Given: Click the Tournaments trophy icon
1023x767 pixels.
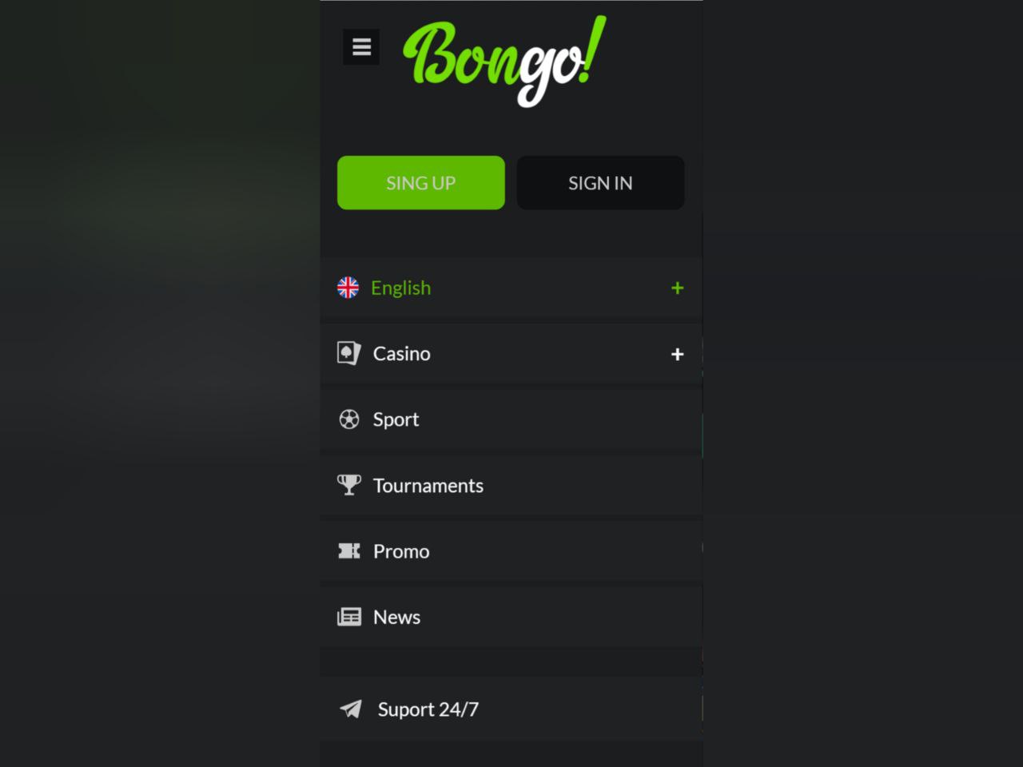Looking at the screenshot, I should (x=349, y=485).
